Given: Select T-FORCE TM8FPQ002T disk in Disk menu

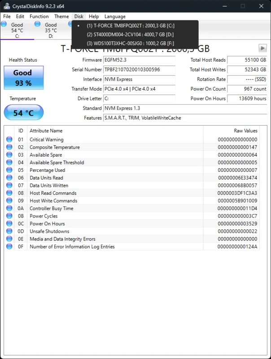Looking at the screenshot, I should point(135,26).
